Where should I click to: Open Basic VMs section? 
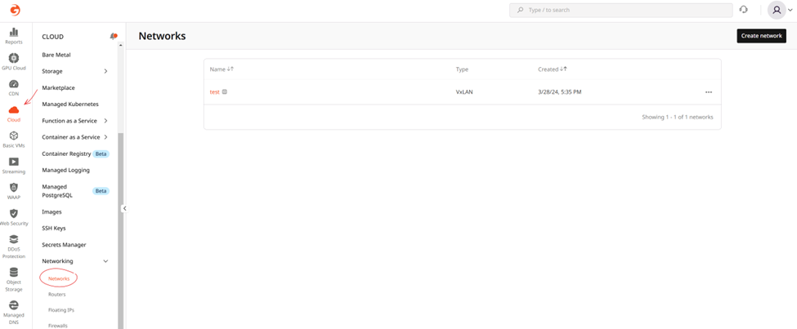coord(14,140)
